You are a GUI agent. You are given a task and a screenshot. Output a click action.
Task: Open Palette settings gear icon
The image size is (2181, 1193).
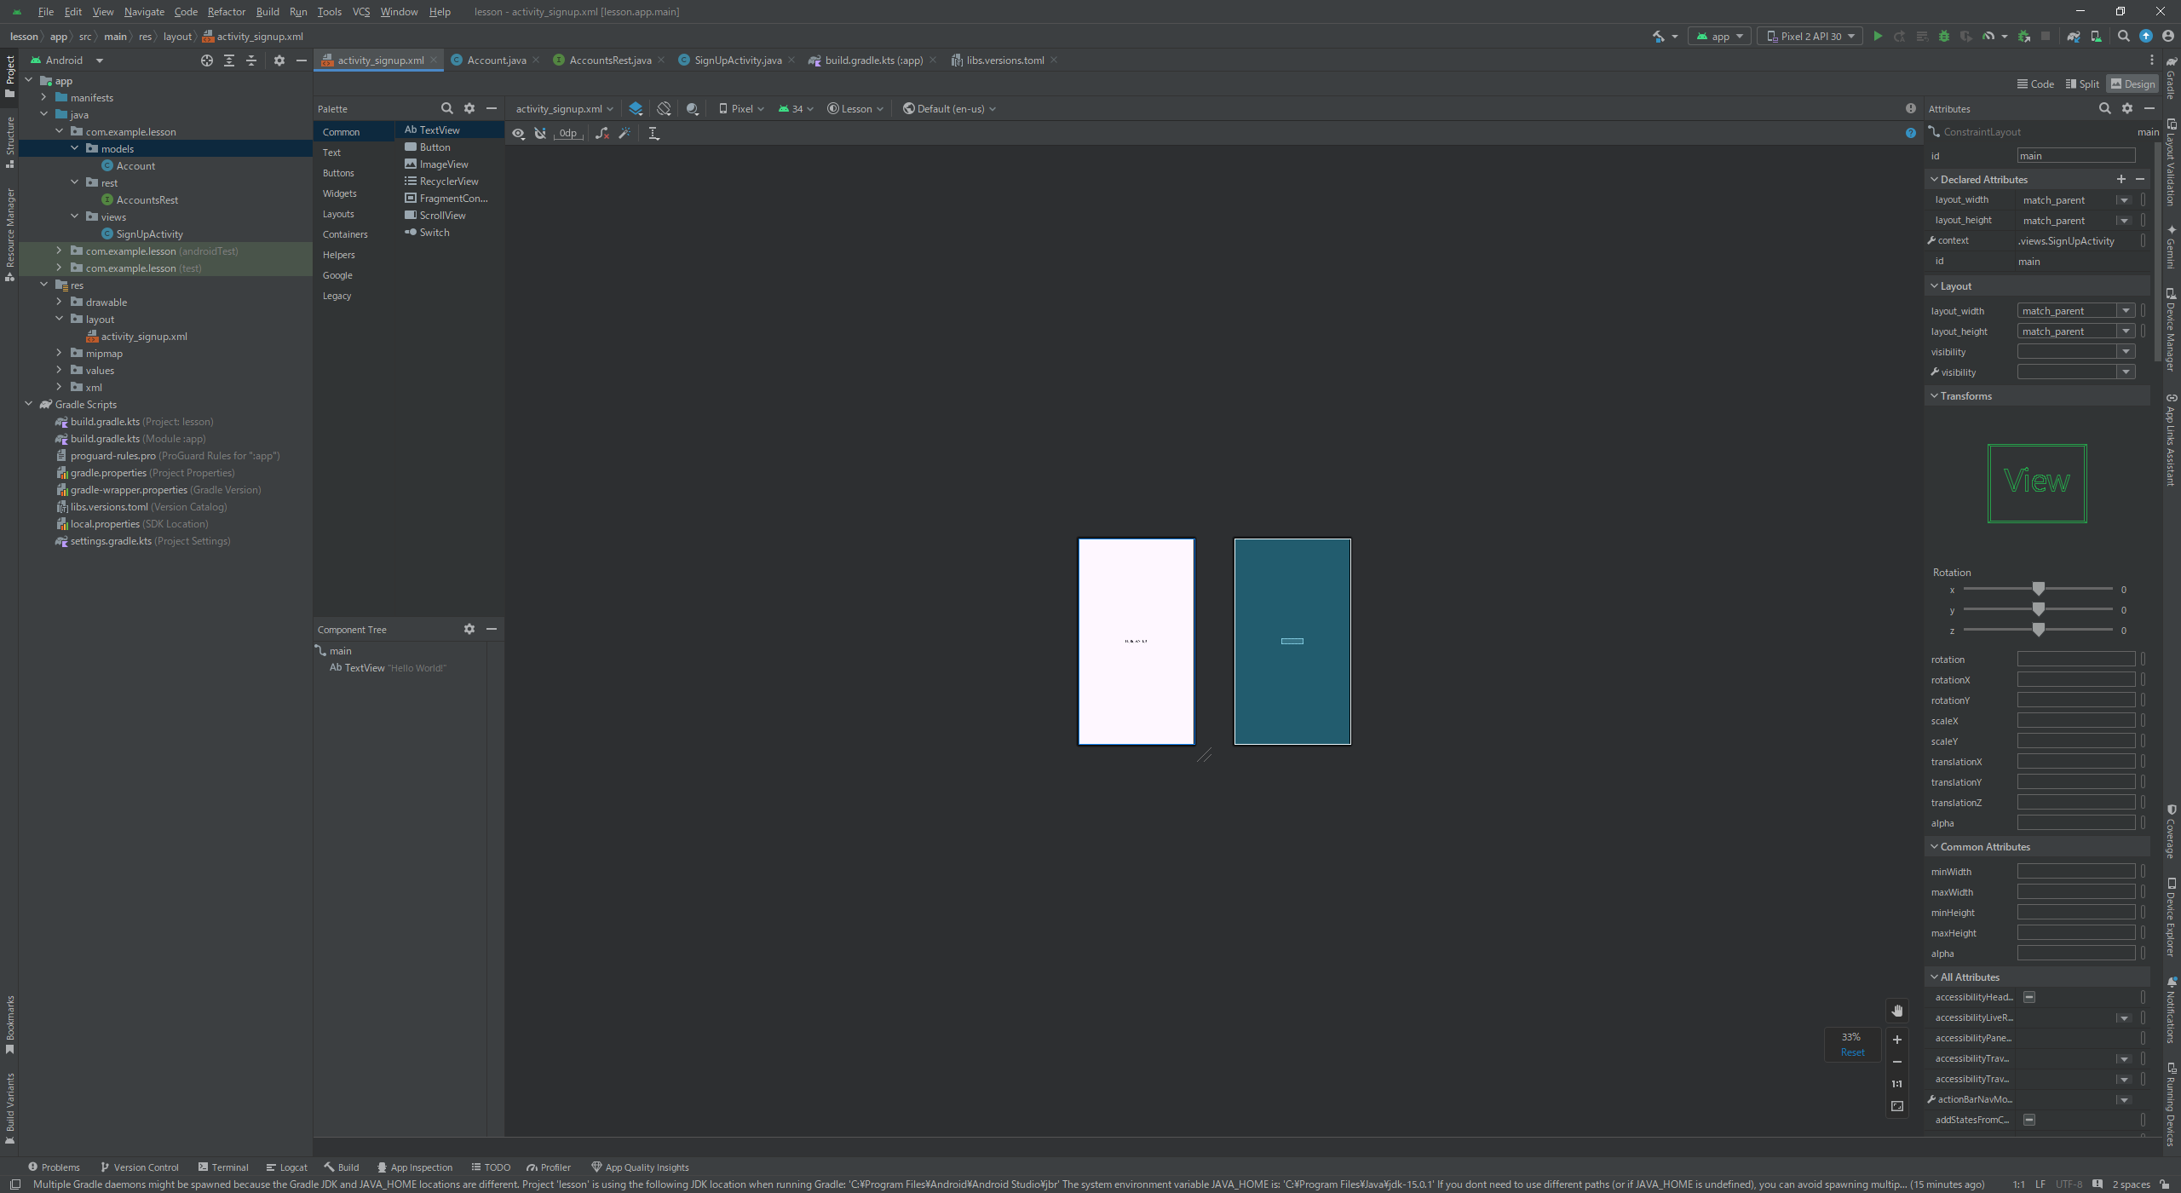(x=469, y=108)
